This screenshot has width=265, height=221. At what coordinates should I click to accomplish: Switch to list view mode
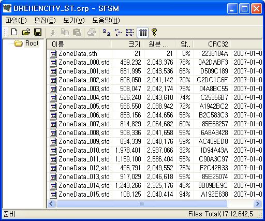tap(130, 32)
